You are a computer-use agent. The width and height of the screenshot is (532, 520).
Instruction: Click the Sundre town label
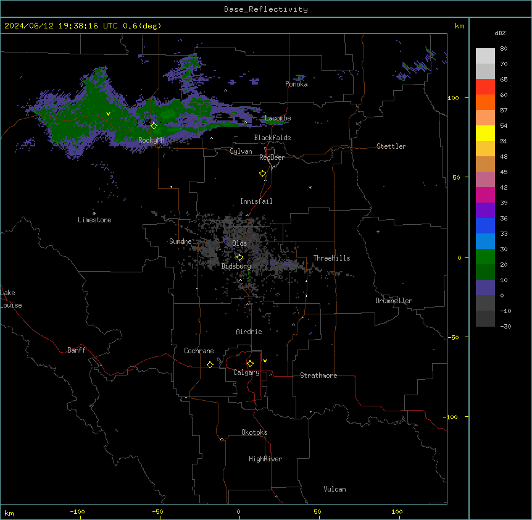coord(180,241)
